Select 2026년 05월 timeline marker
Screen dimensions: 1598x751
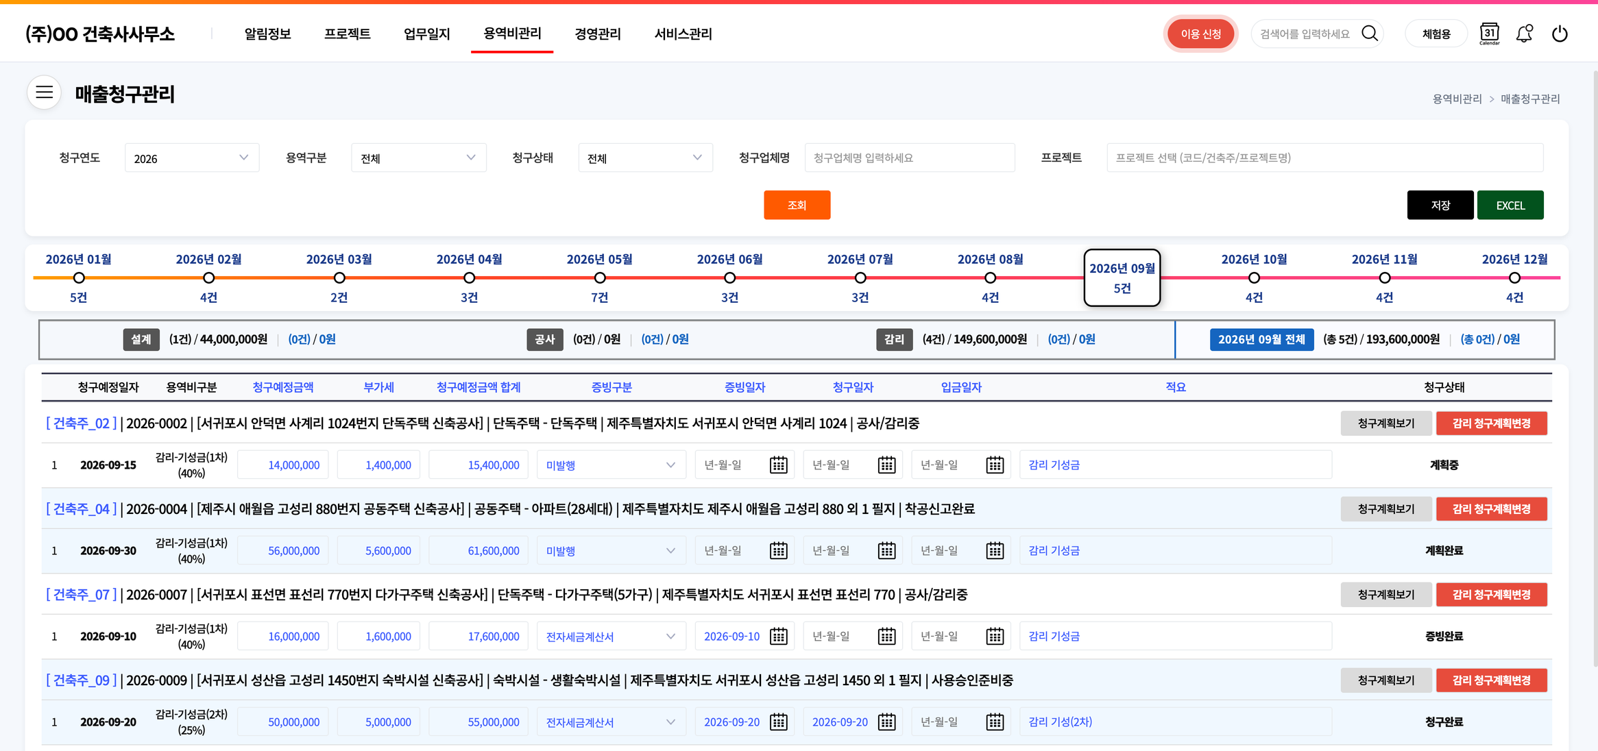point(600,278)
